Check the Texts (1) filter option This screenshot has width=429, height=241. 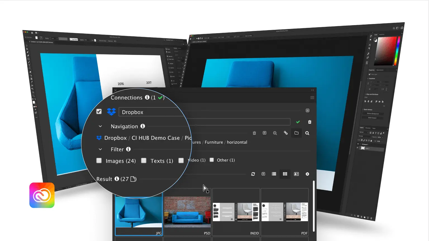[x=144, y=161]
